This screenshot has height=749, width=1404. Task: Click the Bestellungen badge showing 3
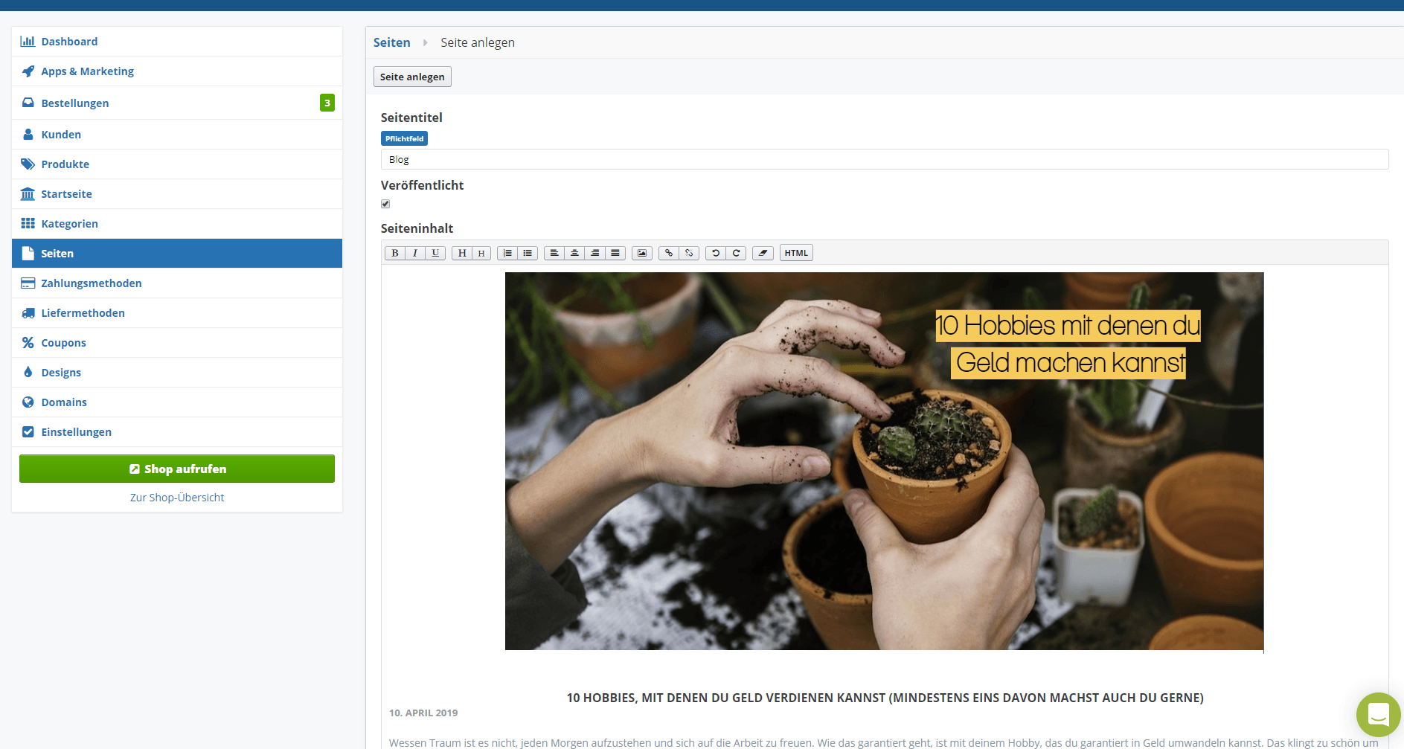327,103
